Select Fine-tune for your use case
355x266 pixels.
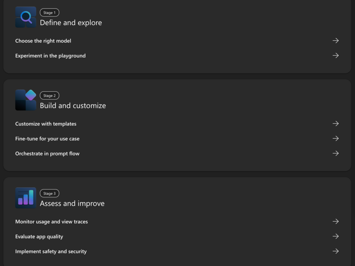47,139
